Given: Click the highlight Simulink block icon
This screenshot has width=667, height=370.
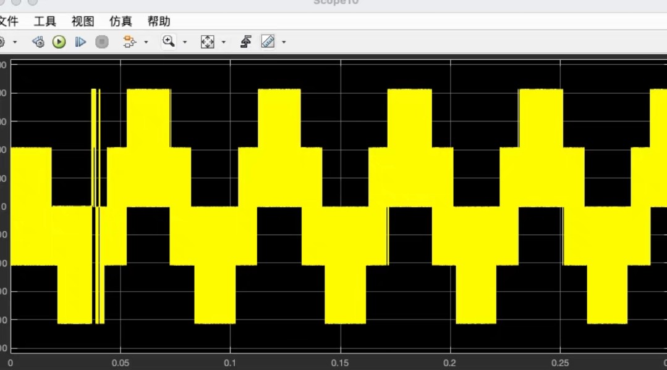Looking at the screenshot, I should (129, 41).
